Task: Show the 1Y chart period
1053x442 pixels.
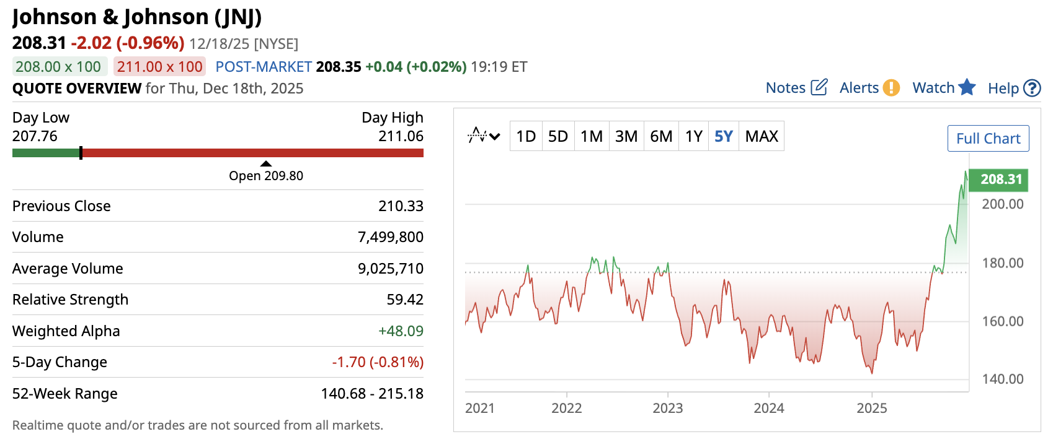Action: [x=694, y=136]
